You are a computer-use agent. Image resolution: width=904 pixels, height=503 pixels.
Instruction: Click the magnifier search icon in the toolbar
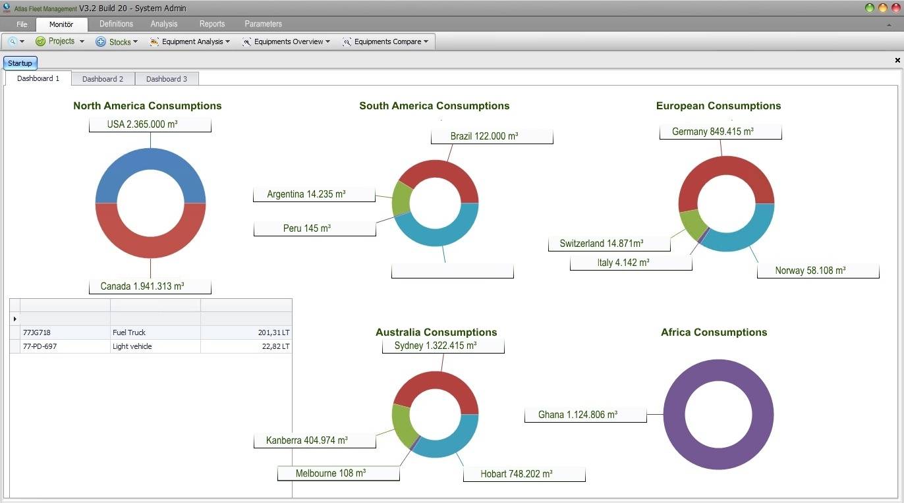(13, 41)
